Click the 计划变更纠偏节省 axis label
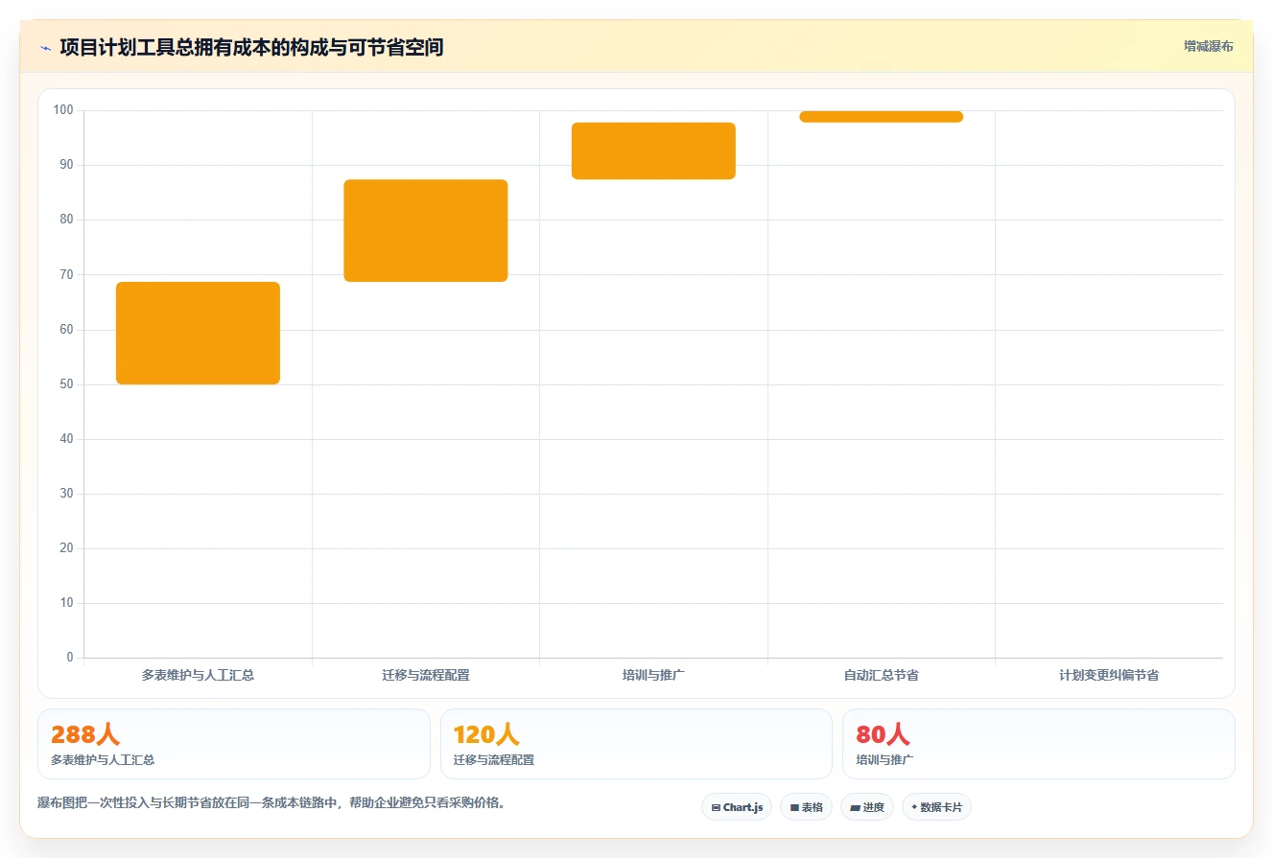1273x858 pixels. (1109, 675)
